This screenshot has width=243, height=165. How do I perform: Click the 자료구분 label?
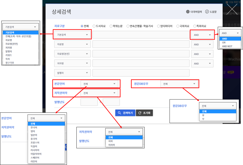[59, 26]
